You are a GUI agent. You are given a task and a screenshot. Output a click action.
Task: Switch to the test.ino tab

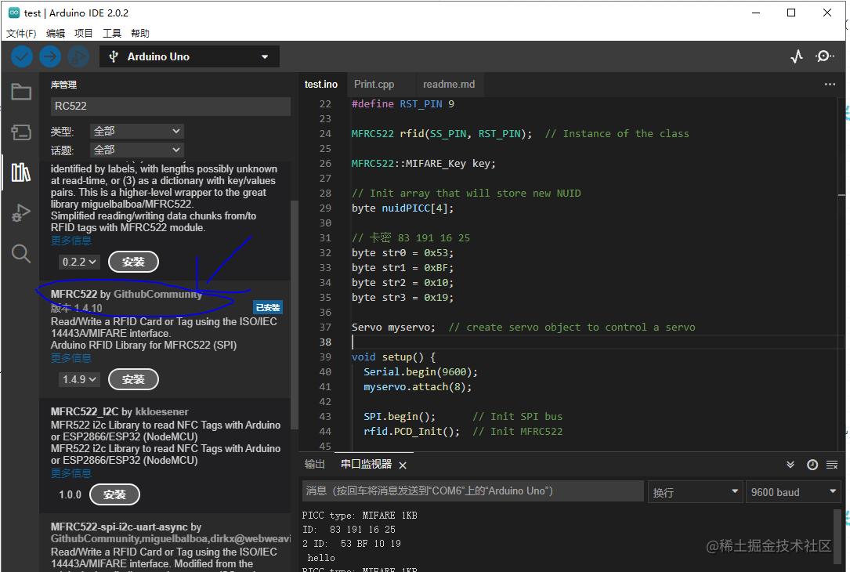(x=321, y=85)
